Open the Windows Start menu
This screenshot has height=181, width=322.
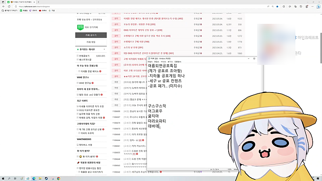tap(3, 178)
